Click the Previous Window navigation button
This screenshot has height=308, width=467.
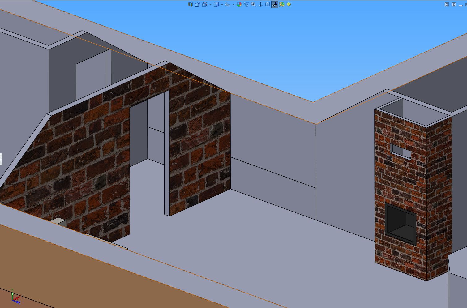coord(446,4)
